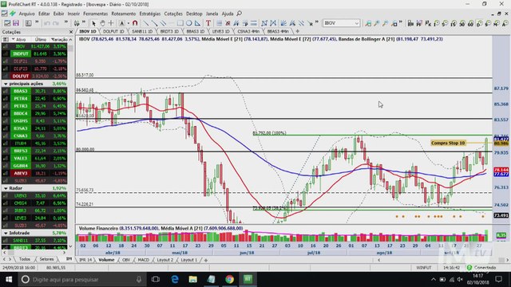511x287 pixels.
Task: Switch to the DOLFUT 1D chart tab
Action: [113, 31]
